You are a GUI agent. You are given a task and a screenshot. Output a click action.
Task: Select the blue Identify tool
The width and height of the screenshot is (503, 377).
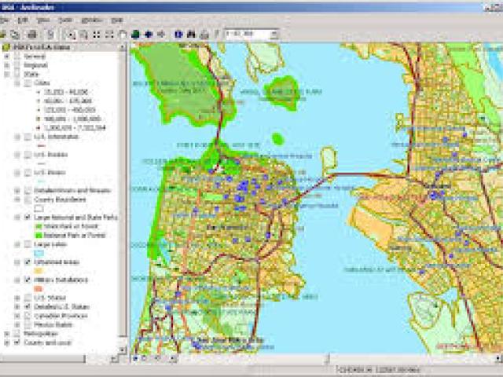(x=178, y=34)
